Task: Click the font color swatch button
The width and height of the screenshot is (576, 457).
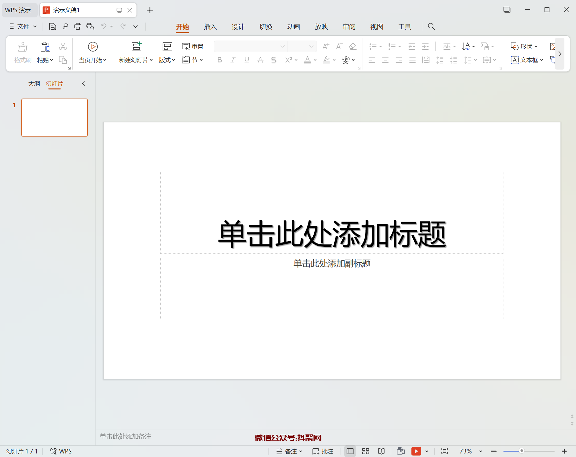Action: [308, 60]
